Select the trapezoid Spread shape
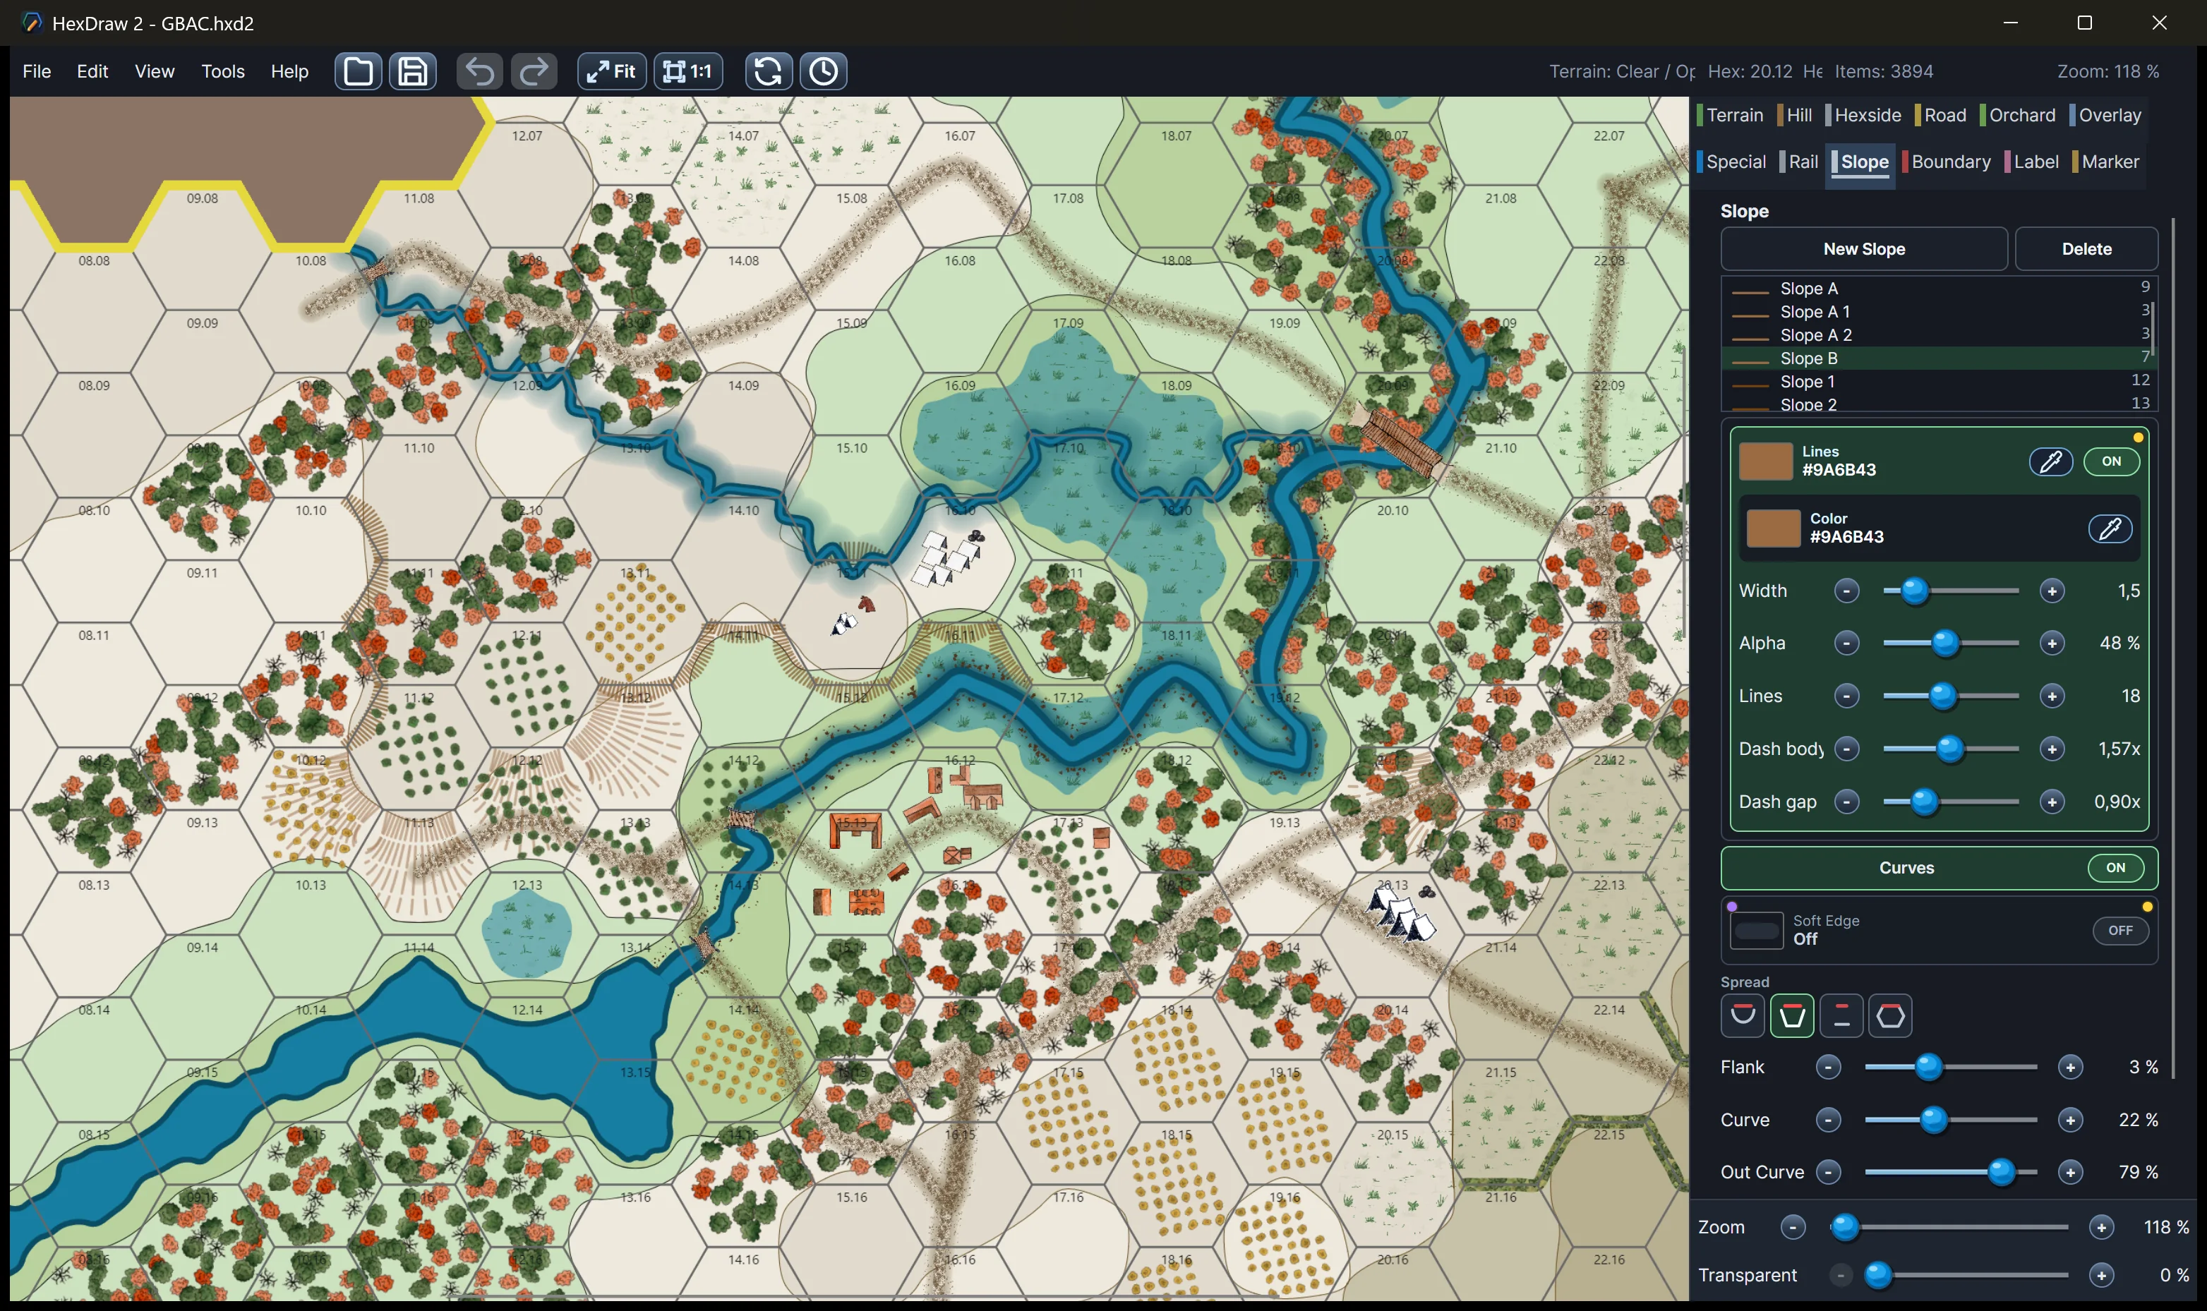 pos(1792,1015)
